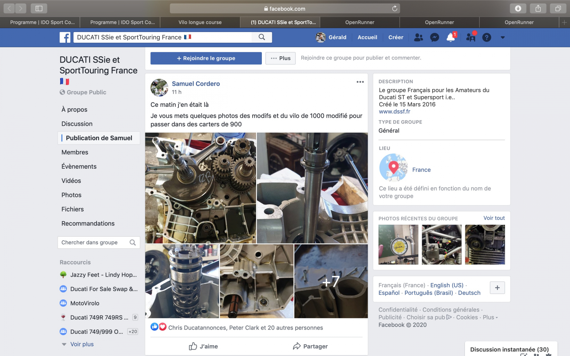Open the Créer menu
The height and width of the screenshot is (356, 570).
pos(396,37)
